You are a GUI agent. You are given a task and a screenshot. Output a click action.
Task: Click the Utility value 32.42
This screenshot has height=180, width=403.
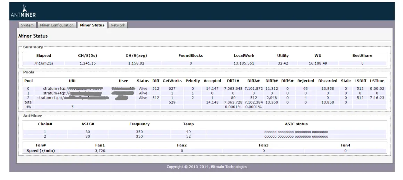click(283, 63)
